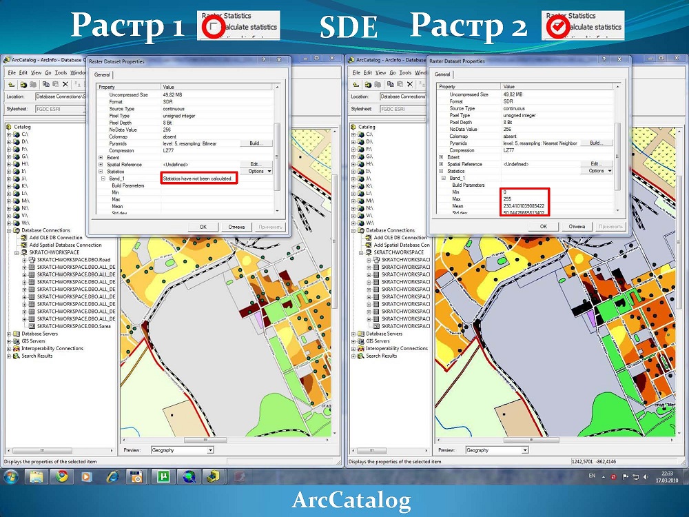This screenshot has height=517, width=689.
Task: Click EN language indicator in system tray
Action: point(592,476)
